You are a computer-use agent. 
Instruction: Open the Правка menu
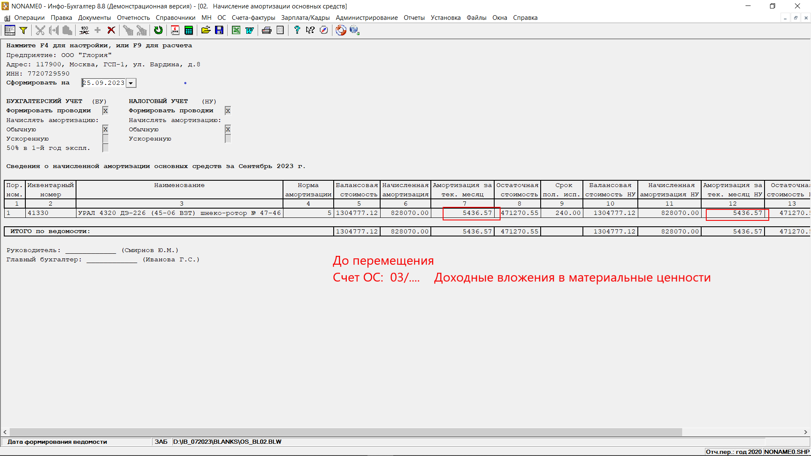click(61, 18)
